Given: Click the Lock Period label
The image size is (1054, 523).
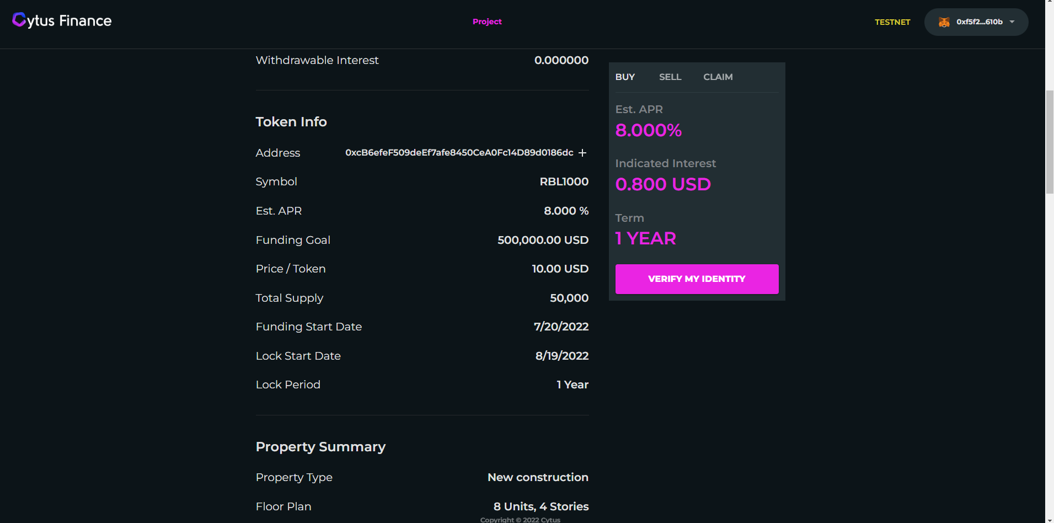Looking at the screenshot, I should click(288, 385).
